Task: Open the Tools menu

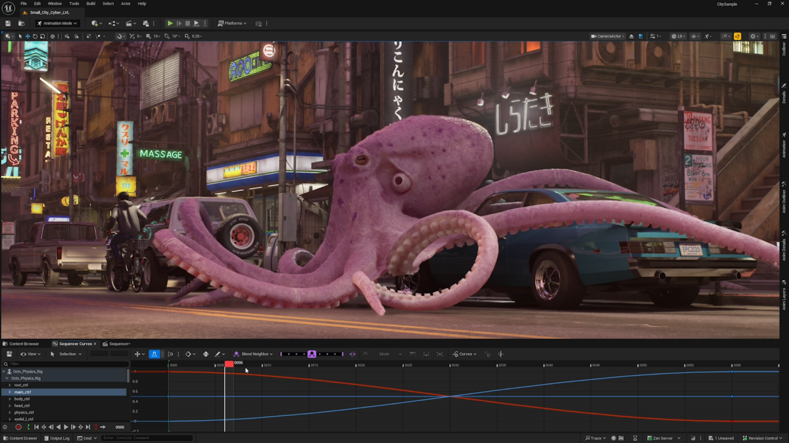Action: 74,4
